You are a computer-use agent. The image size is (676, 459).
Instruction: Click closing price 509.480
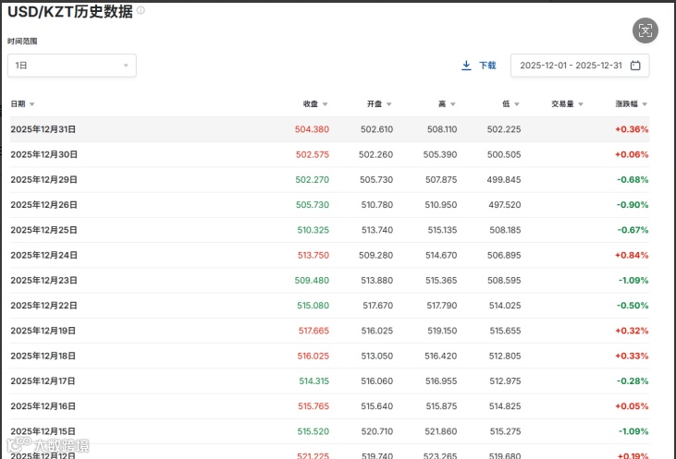pos(312,281)
